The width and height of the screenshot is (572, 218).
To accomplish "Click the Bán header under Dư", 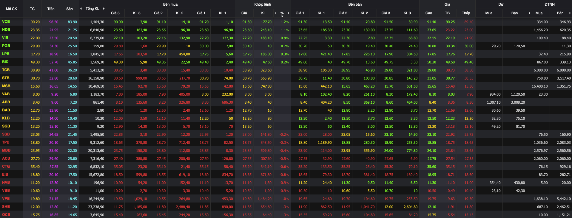I will click(514, 13).
